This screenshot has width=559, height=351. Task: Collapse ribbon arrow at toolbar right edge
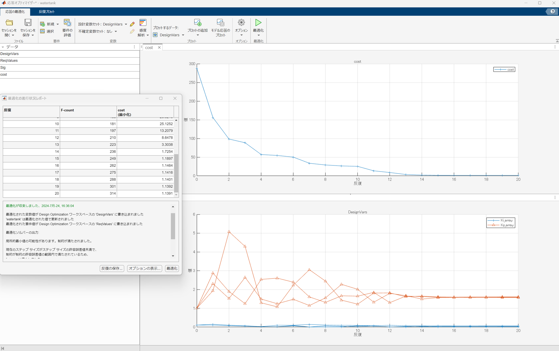pos(557,41)
